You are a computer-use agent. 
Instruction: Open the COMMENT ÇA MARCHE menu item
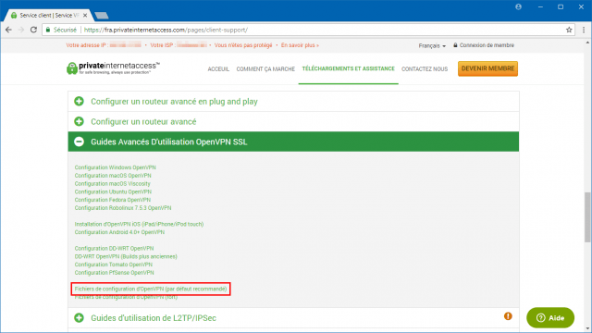point(265,69)
